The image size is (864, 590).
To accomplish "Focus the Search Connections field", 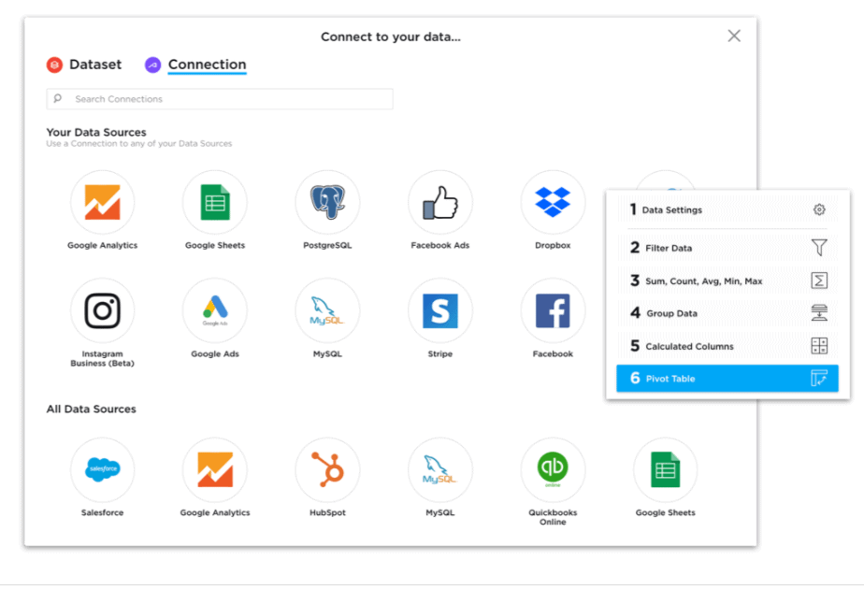I will coord(220,99).
